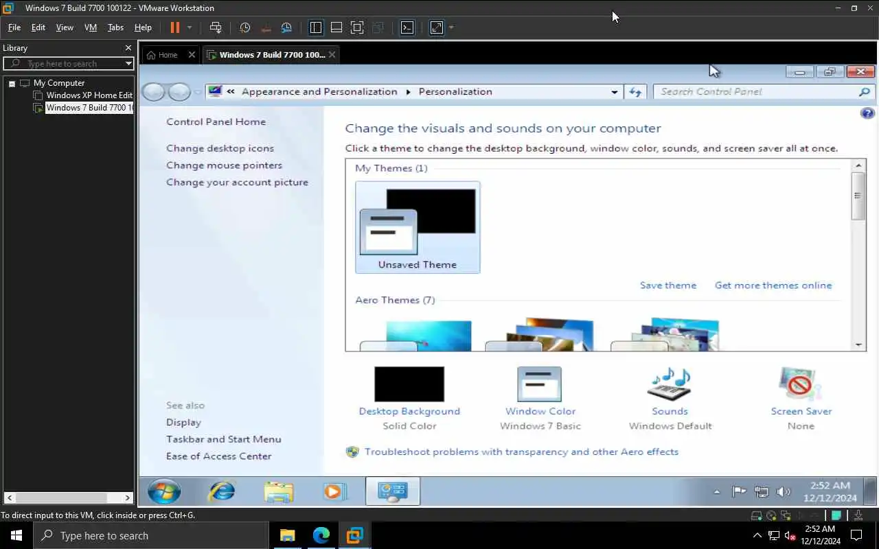Viewport: 879px width, 549px height.
Task: Open the snapshot manager toolbar icon
Action: 286,27
